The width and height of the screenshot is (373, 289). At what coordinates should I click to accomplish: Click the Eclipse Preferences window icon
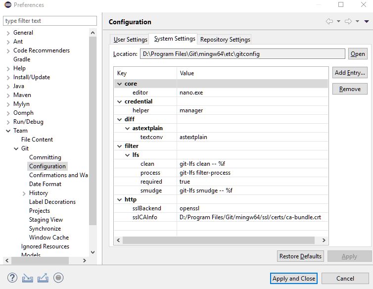(7, 5)
